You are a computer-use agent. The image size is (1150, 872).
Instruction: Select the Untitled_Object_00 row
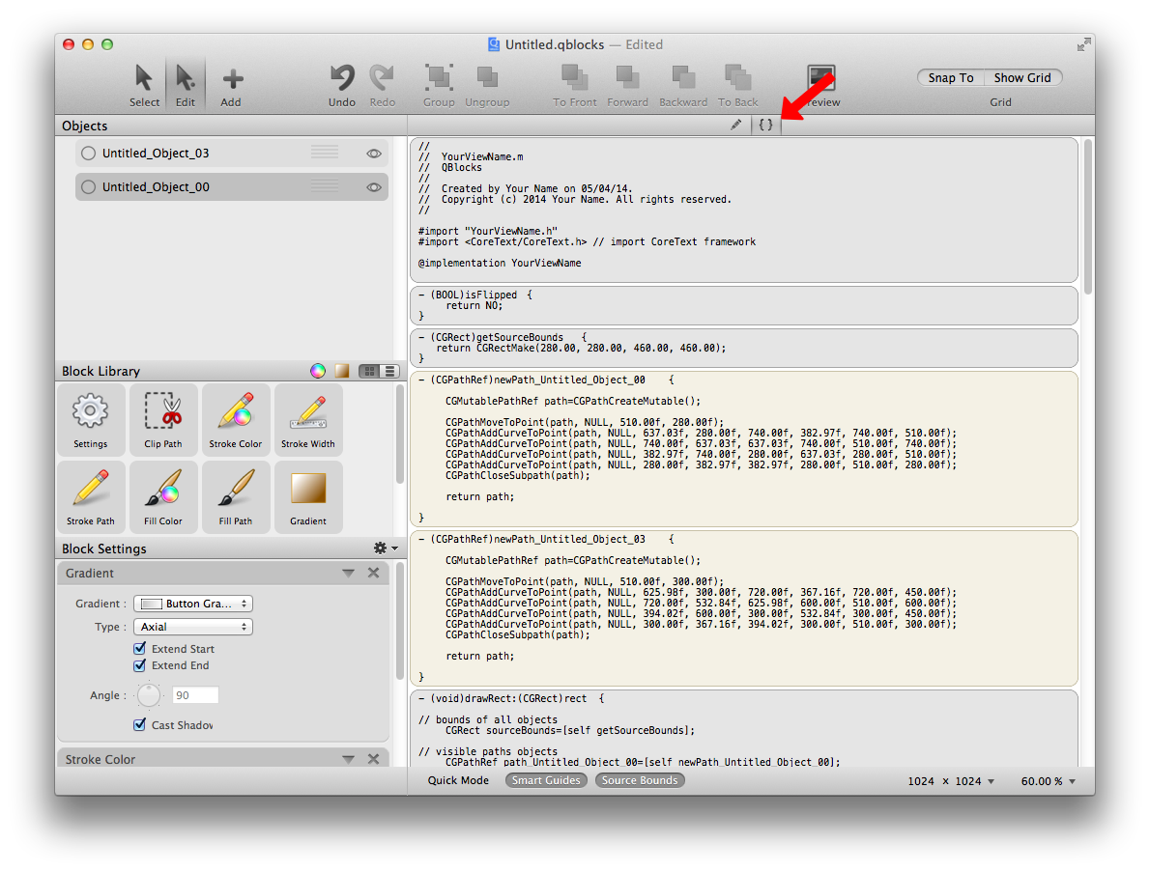pyautogui.click(x=232, y=187)
